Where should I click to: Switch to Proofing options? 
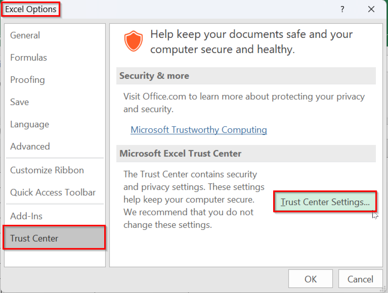coord(27,80)
